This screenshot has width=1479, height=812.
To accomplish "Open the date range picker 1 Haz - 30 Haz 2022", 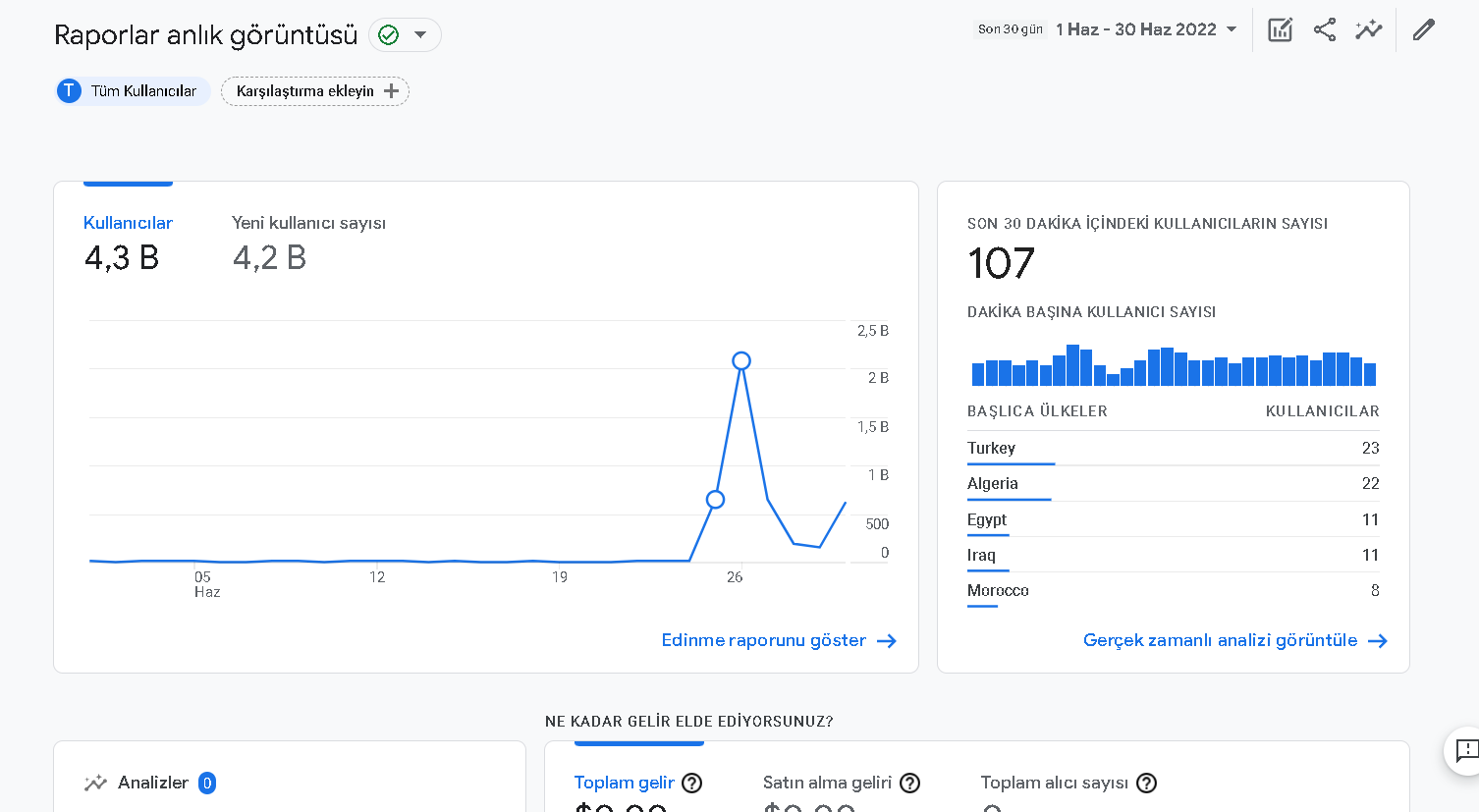I will pos(1146,29).
